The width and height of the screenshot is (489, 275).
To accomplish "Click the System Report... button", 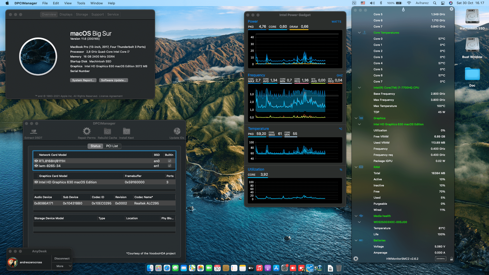I will pos(83,80).
